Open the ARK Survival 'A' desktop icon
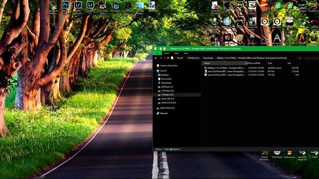Screen dimensions: 319x179 tap(277, 38)
